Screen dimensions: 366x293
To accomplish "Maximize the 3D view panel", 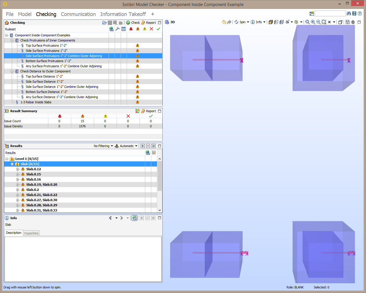I will (359, 22).
